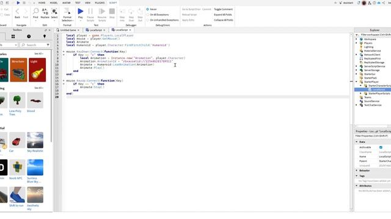Click the Shift to run asset thumbnail
391x219 pixels.
[17, 195]
